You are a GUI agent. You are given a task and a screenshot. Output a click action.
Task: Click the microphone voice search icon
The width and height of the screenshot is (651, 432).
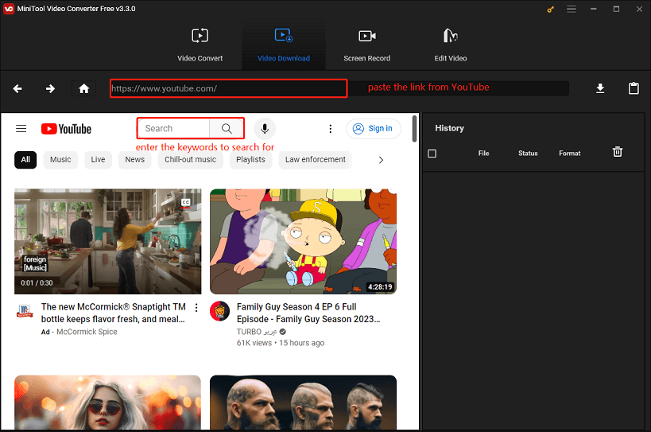click(265, 128)
